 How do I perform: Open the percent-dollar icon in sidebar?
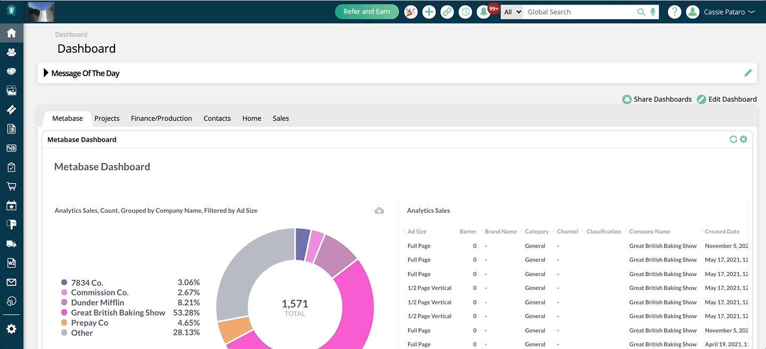11,148
